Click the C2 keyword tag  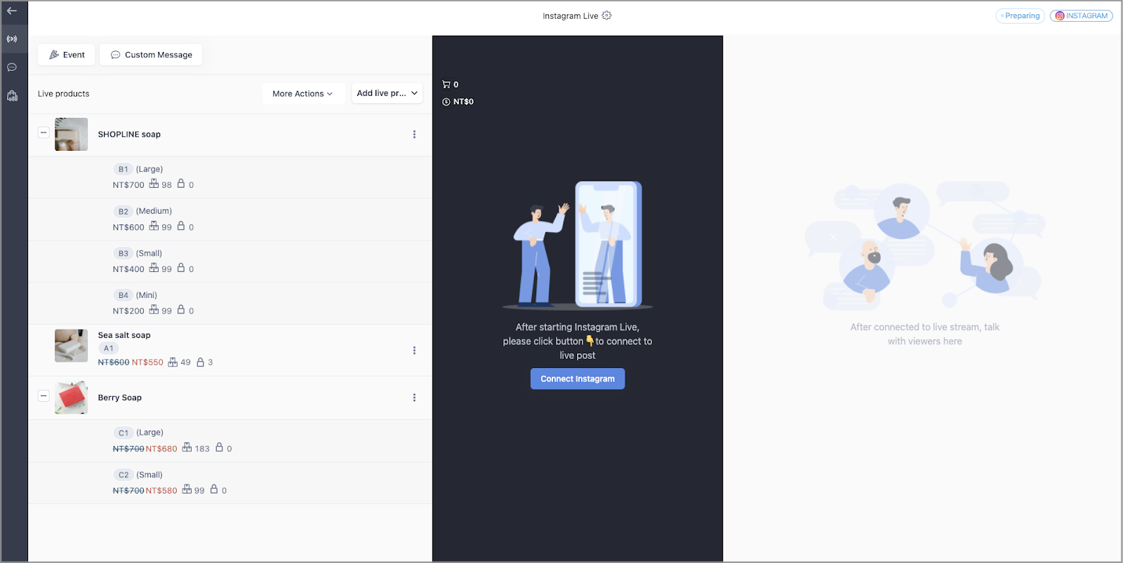(x=124, y=475)
